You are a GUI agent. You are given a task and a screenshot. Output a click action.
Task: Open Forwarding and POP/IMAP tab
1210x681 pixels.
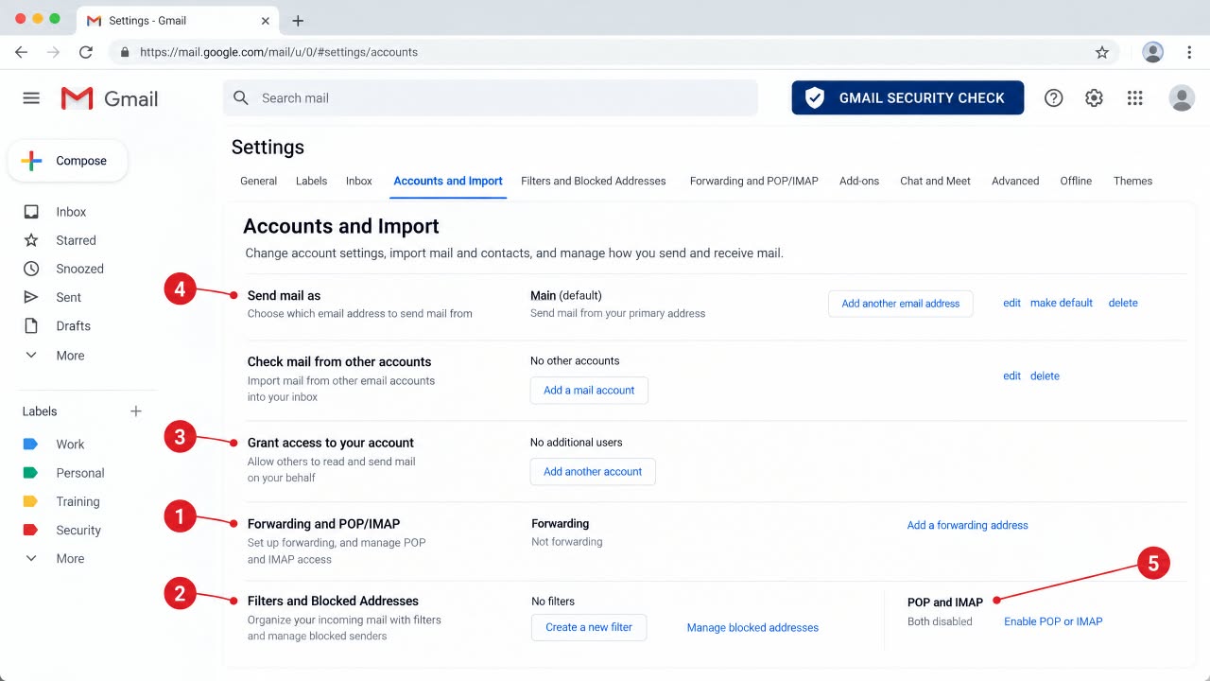(x=754, y=181)
